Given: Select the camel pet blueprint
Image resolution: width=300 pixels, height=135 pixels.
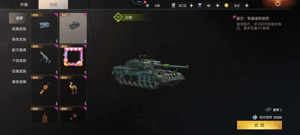Looking at the screenshot, I should pyautogui.click(x=73, y=91).
